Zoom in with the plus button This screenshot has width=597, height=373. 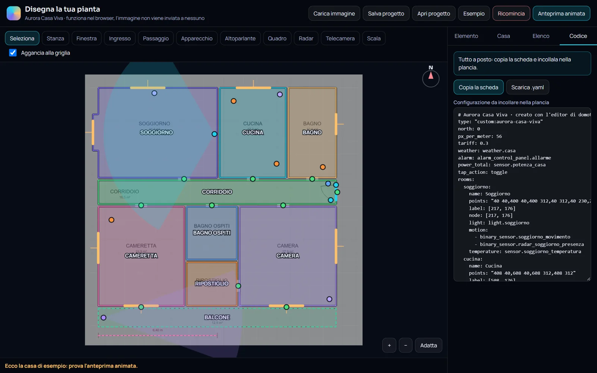pos(389,345)
